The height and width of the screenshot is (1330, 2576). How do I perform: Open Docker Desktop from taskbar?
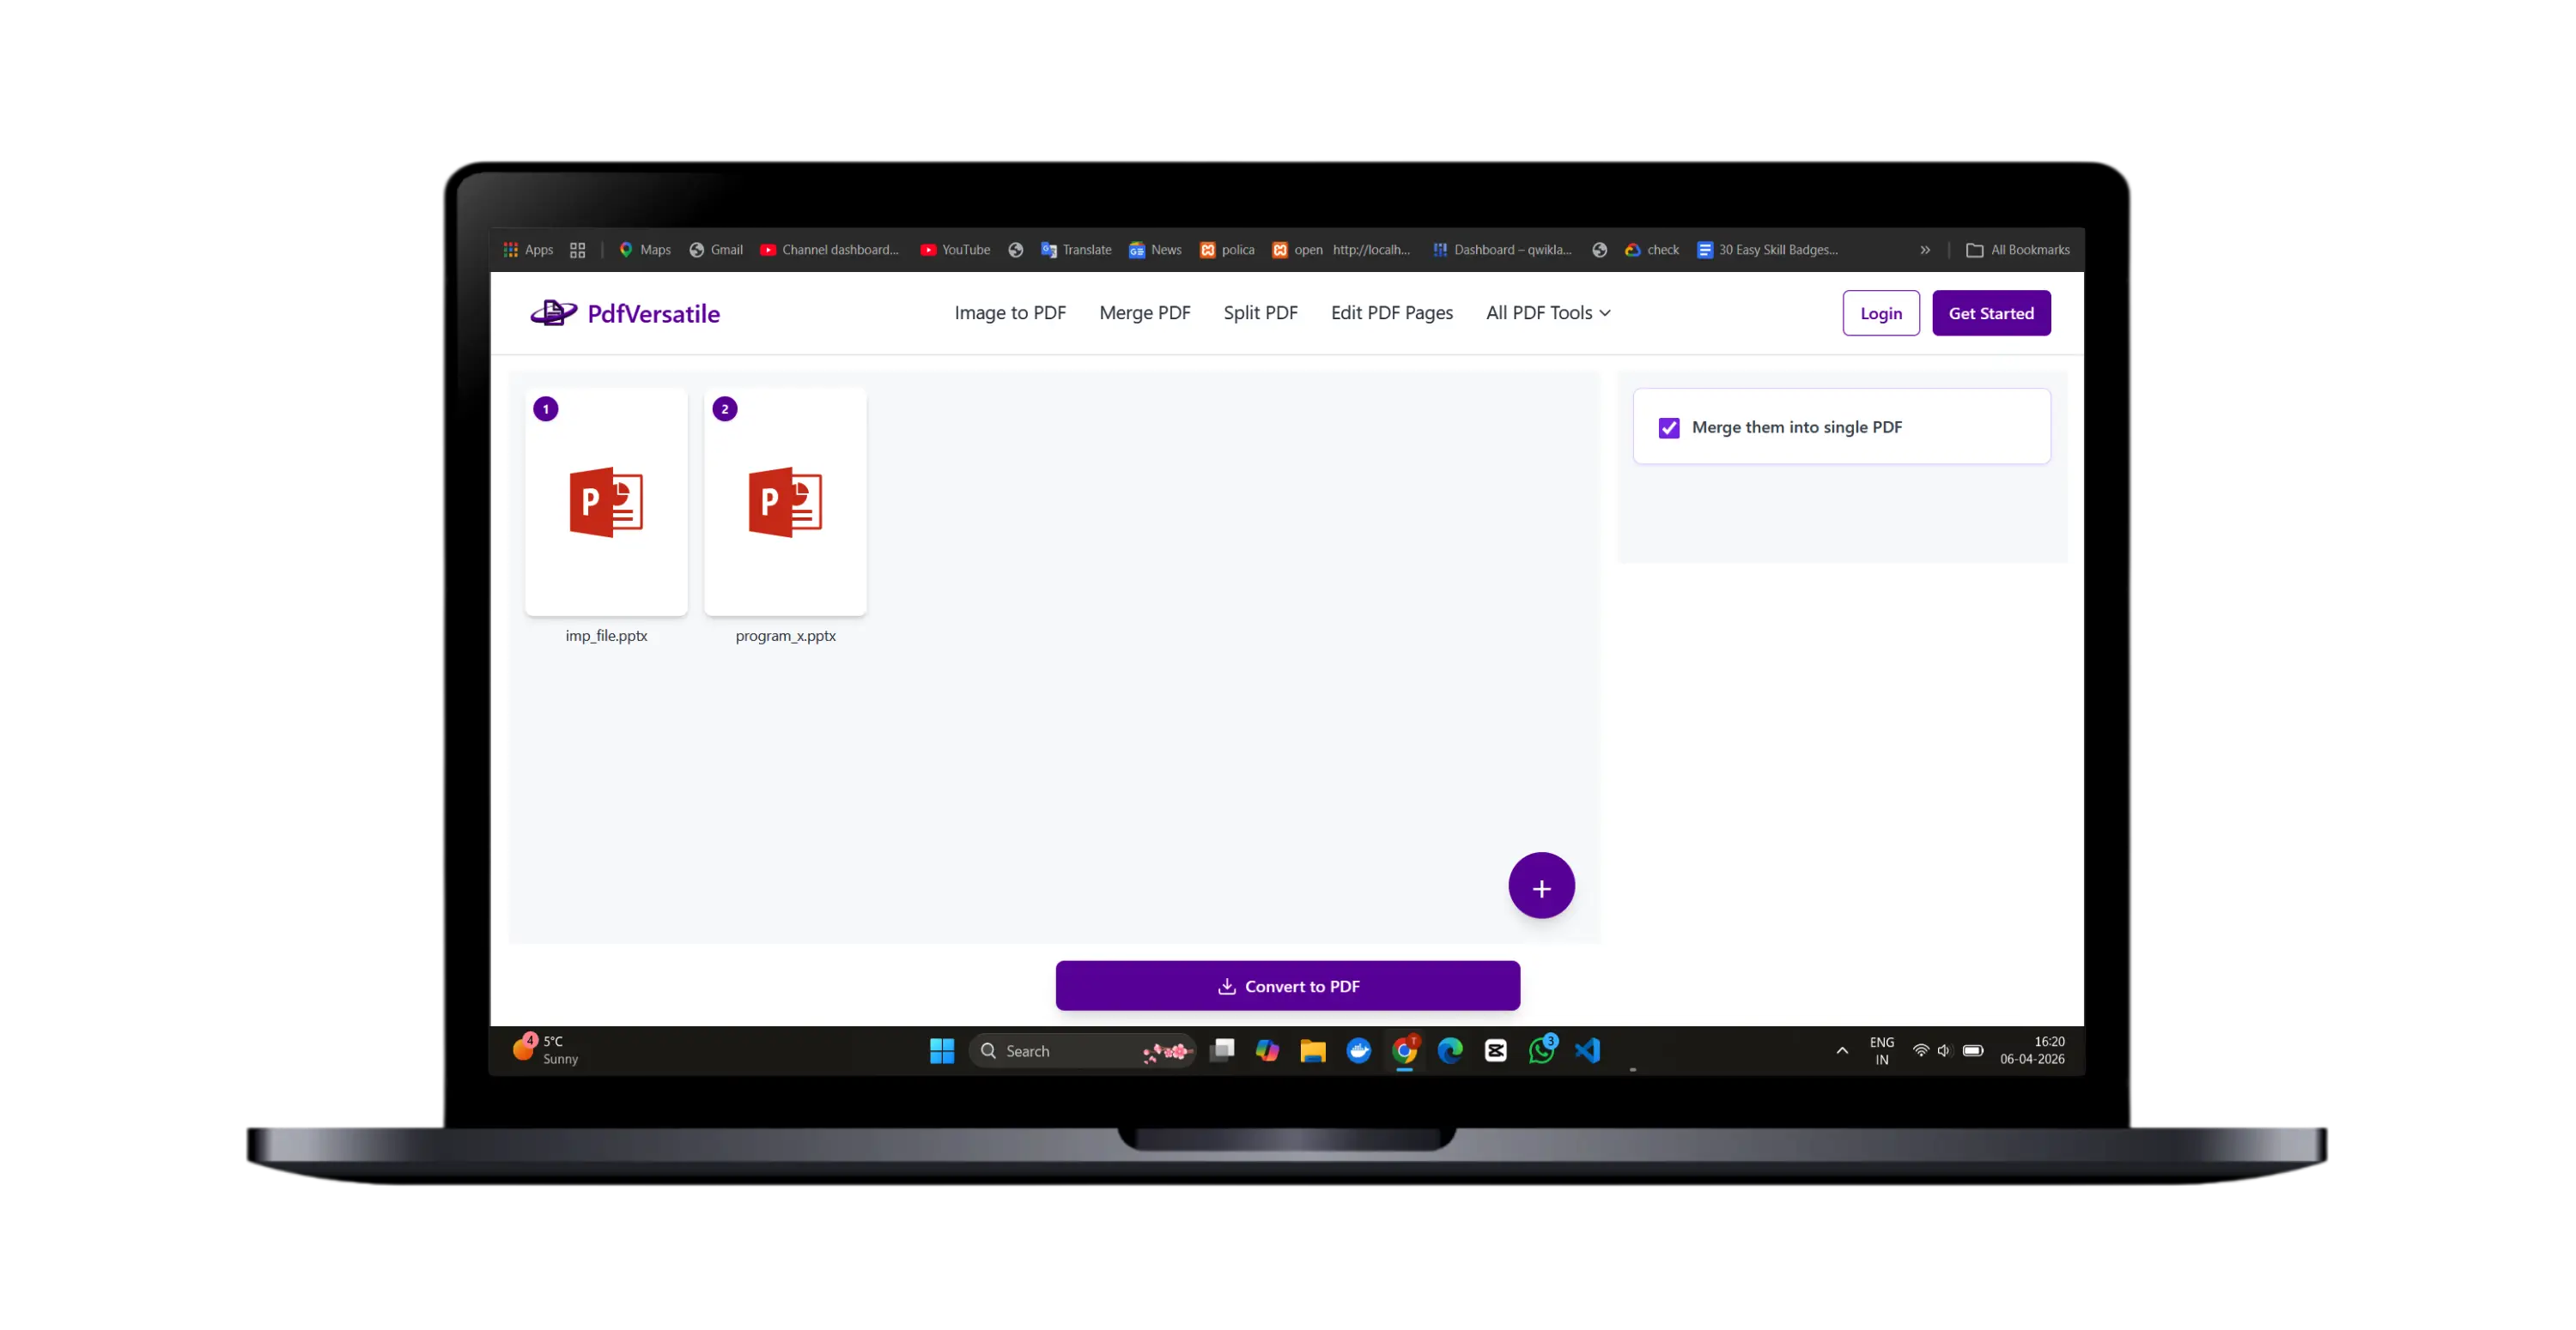[x=1358, y=1050]
